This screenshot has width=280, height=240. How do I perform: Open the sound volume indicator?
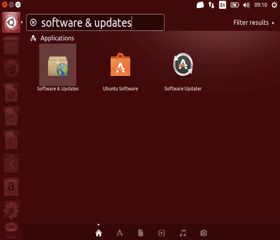click(247, 5)
